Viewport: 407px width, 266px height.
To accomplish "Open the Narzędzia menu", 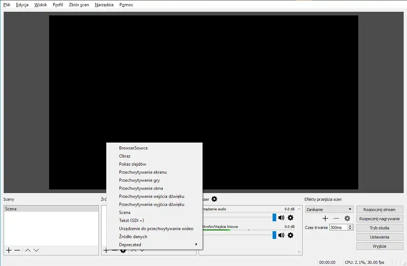I will point(104,5).
